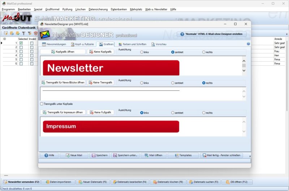Open the Web u. Newsletter menu
This screenshot has height=191, width=289.
(x=156, y=9)
